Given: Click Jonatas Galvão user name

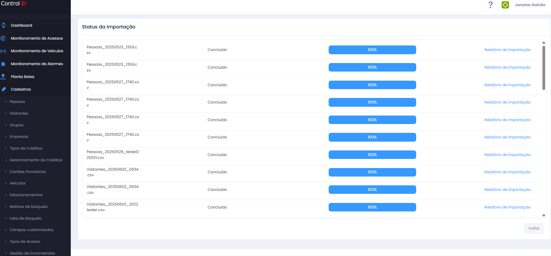Looking at the screenshot, I should [x=530, y=5].
